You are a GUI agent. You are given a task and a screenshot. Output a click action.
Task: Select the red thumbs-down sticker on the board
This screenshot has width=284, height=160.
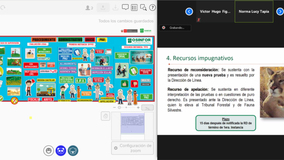(134, 84)
